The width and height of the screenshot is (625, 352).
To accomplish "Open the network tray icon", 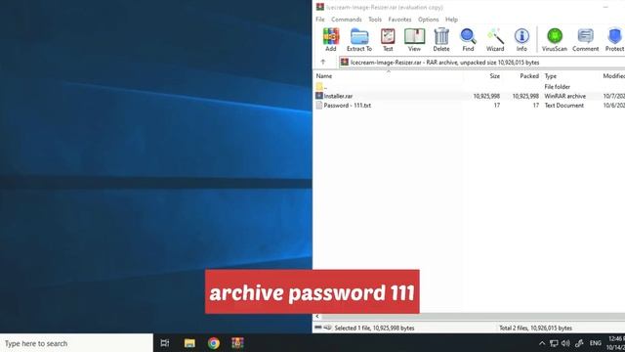I will click(x=554, y=343).
